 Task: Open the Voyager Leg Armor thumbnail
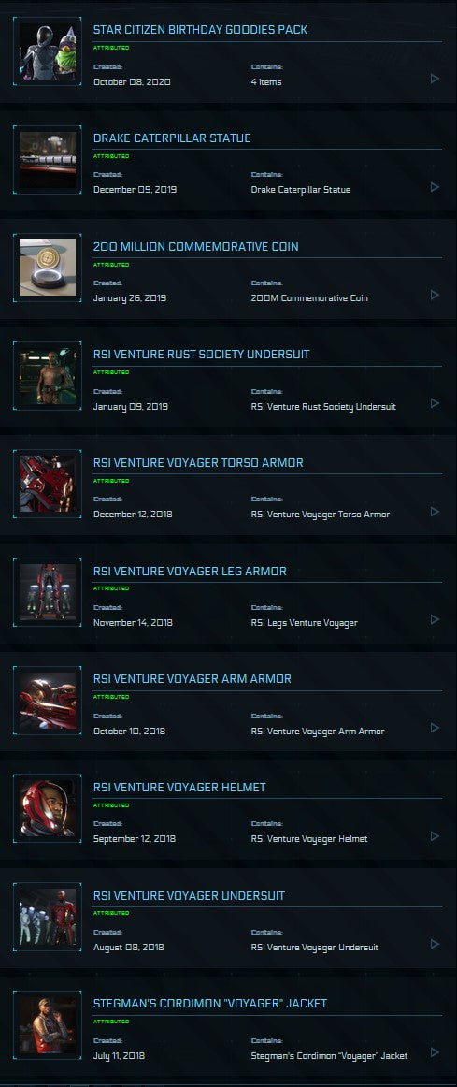[48, 592]
